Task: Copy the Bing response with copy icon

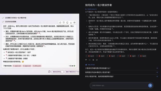Action: click(67, 23)
